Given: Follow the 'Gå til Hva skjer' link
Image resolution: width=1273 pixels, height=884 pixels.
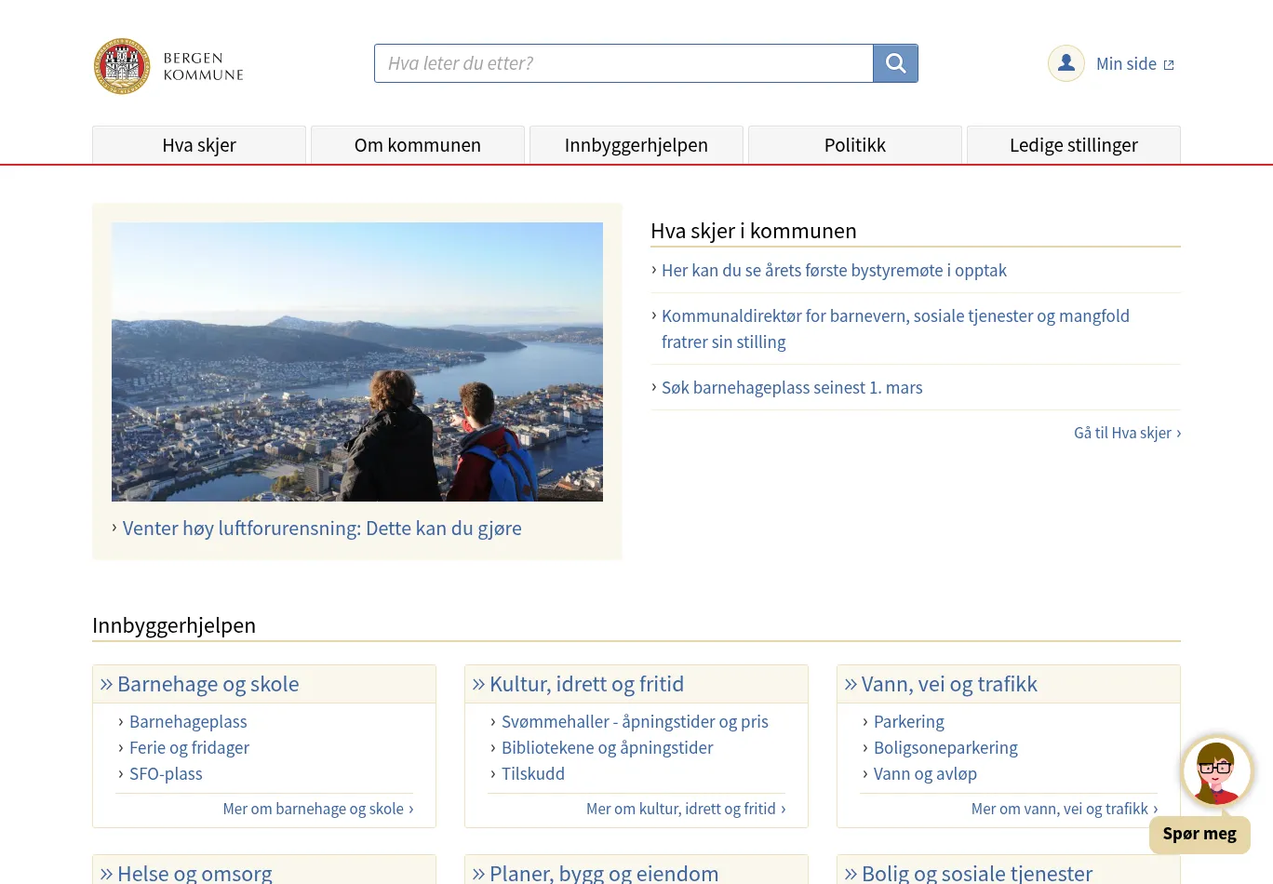Looking at the screenshot, I should tap(1126, 434).
